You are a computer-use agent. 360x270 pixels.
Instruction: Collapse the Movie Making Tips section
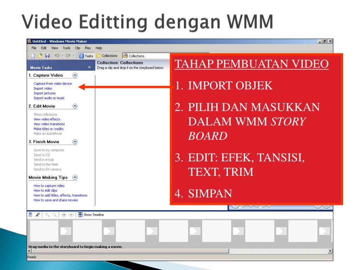coord(75,177)
